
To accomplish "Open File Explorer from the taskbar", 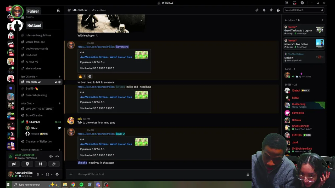I will tap(65, 185).
